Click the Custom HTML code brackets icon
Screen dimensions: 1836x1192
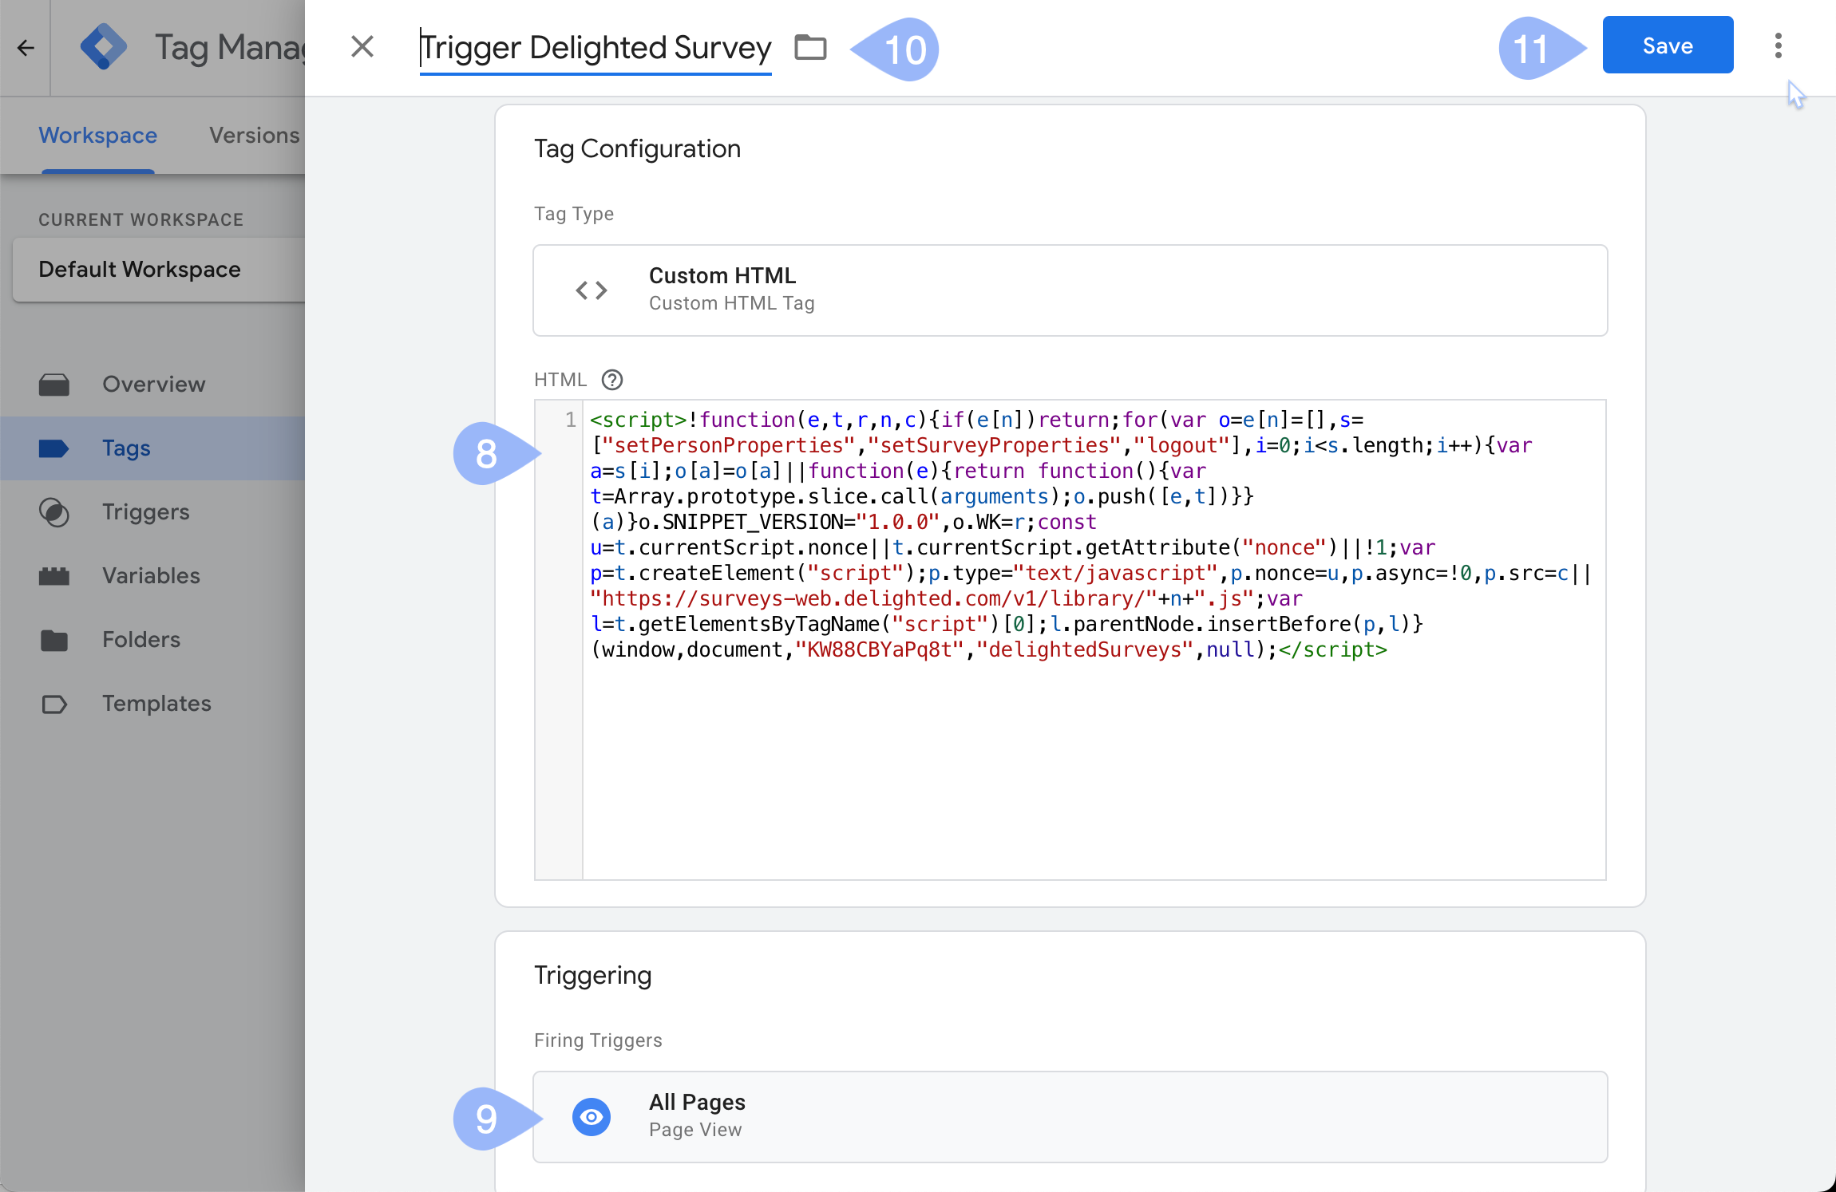tap(592, 290)
